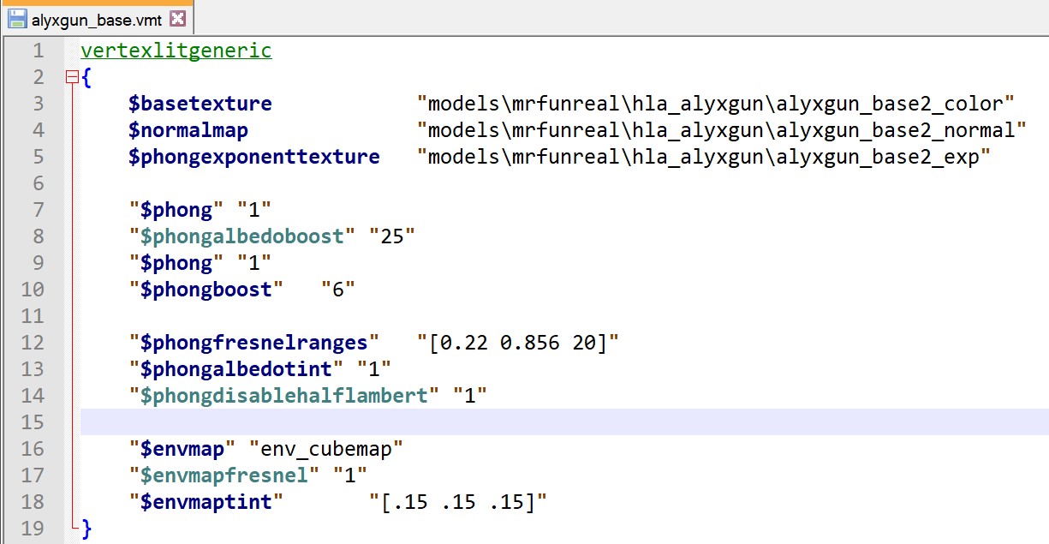1049x544 pixels.
Task: Click the [.15 .15 .15] tint value
Action: pyautogui.click(x=458, y=502)
